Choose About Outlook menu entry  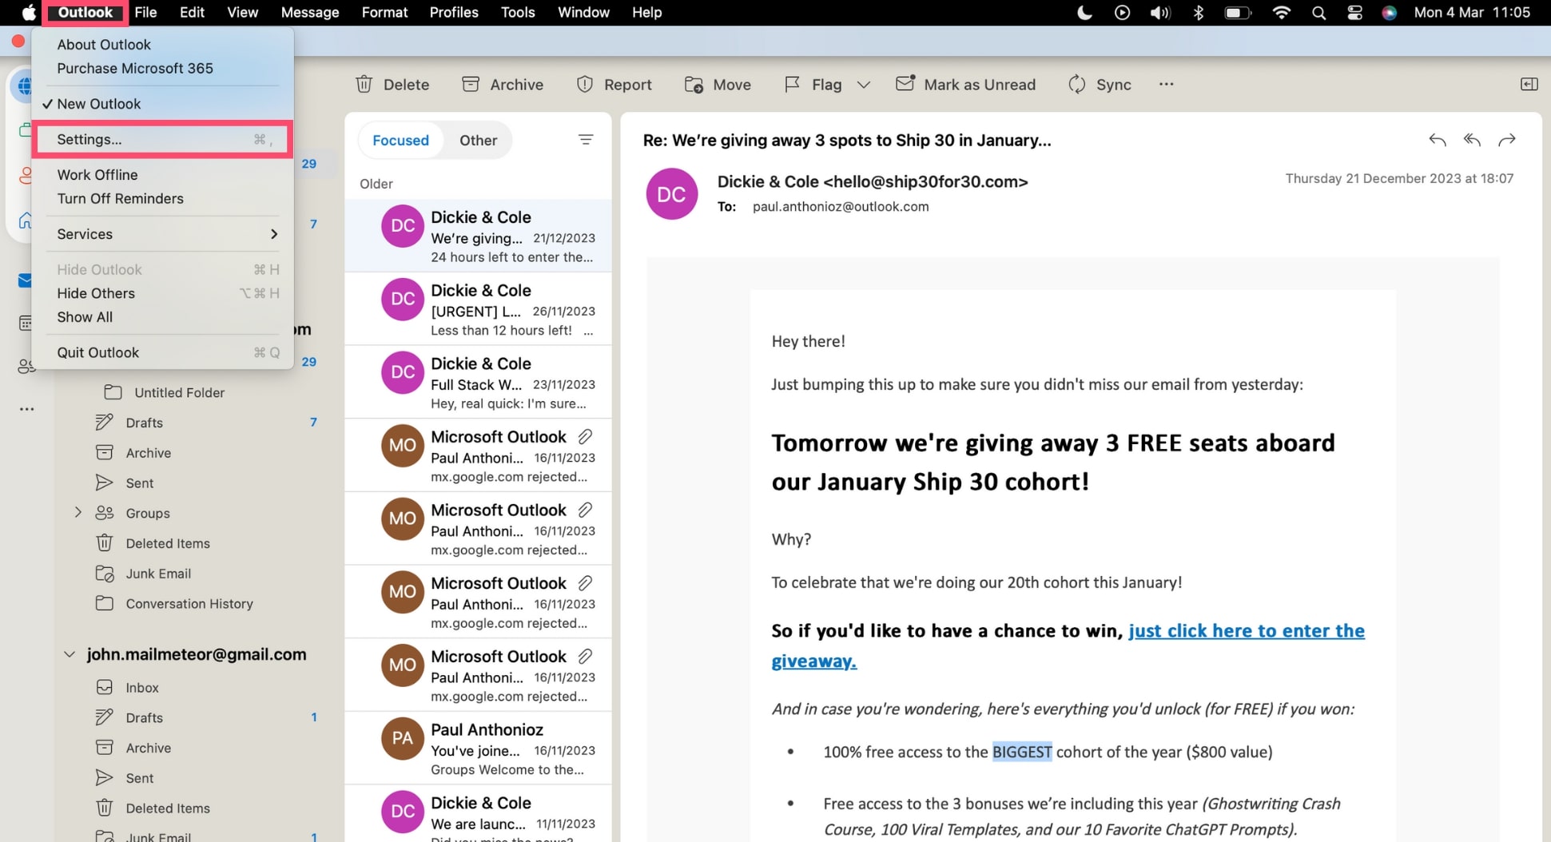104,45
